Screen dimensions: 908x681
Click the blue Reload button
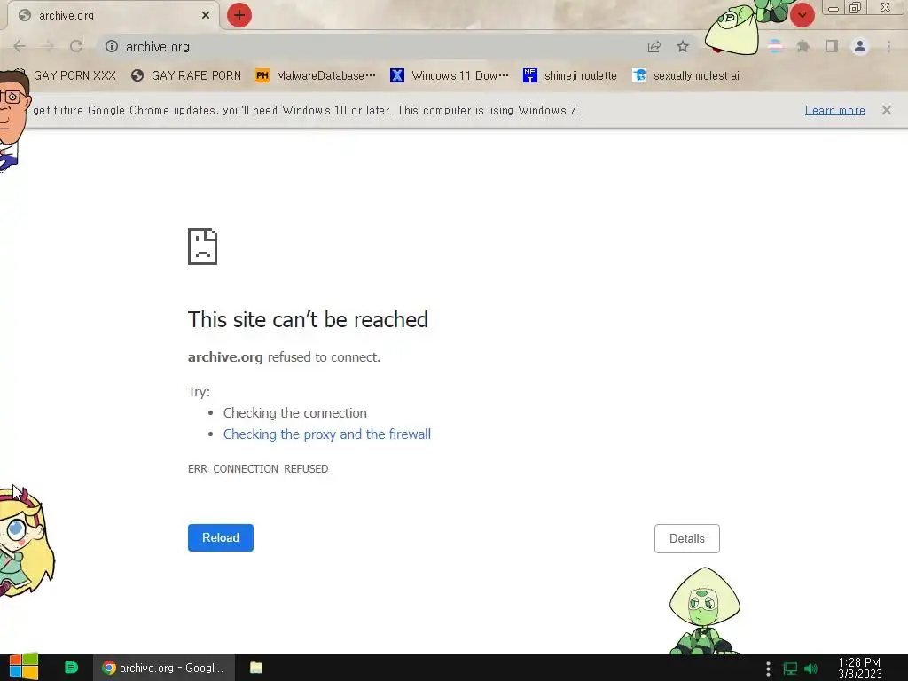221,537
